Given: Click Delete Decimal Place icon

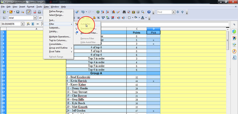Looking at the screenshot, I should 112,18.
